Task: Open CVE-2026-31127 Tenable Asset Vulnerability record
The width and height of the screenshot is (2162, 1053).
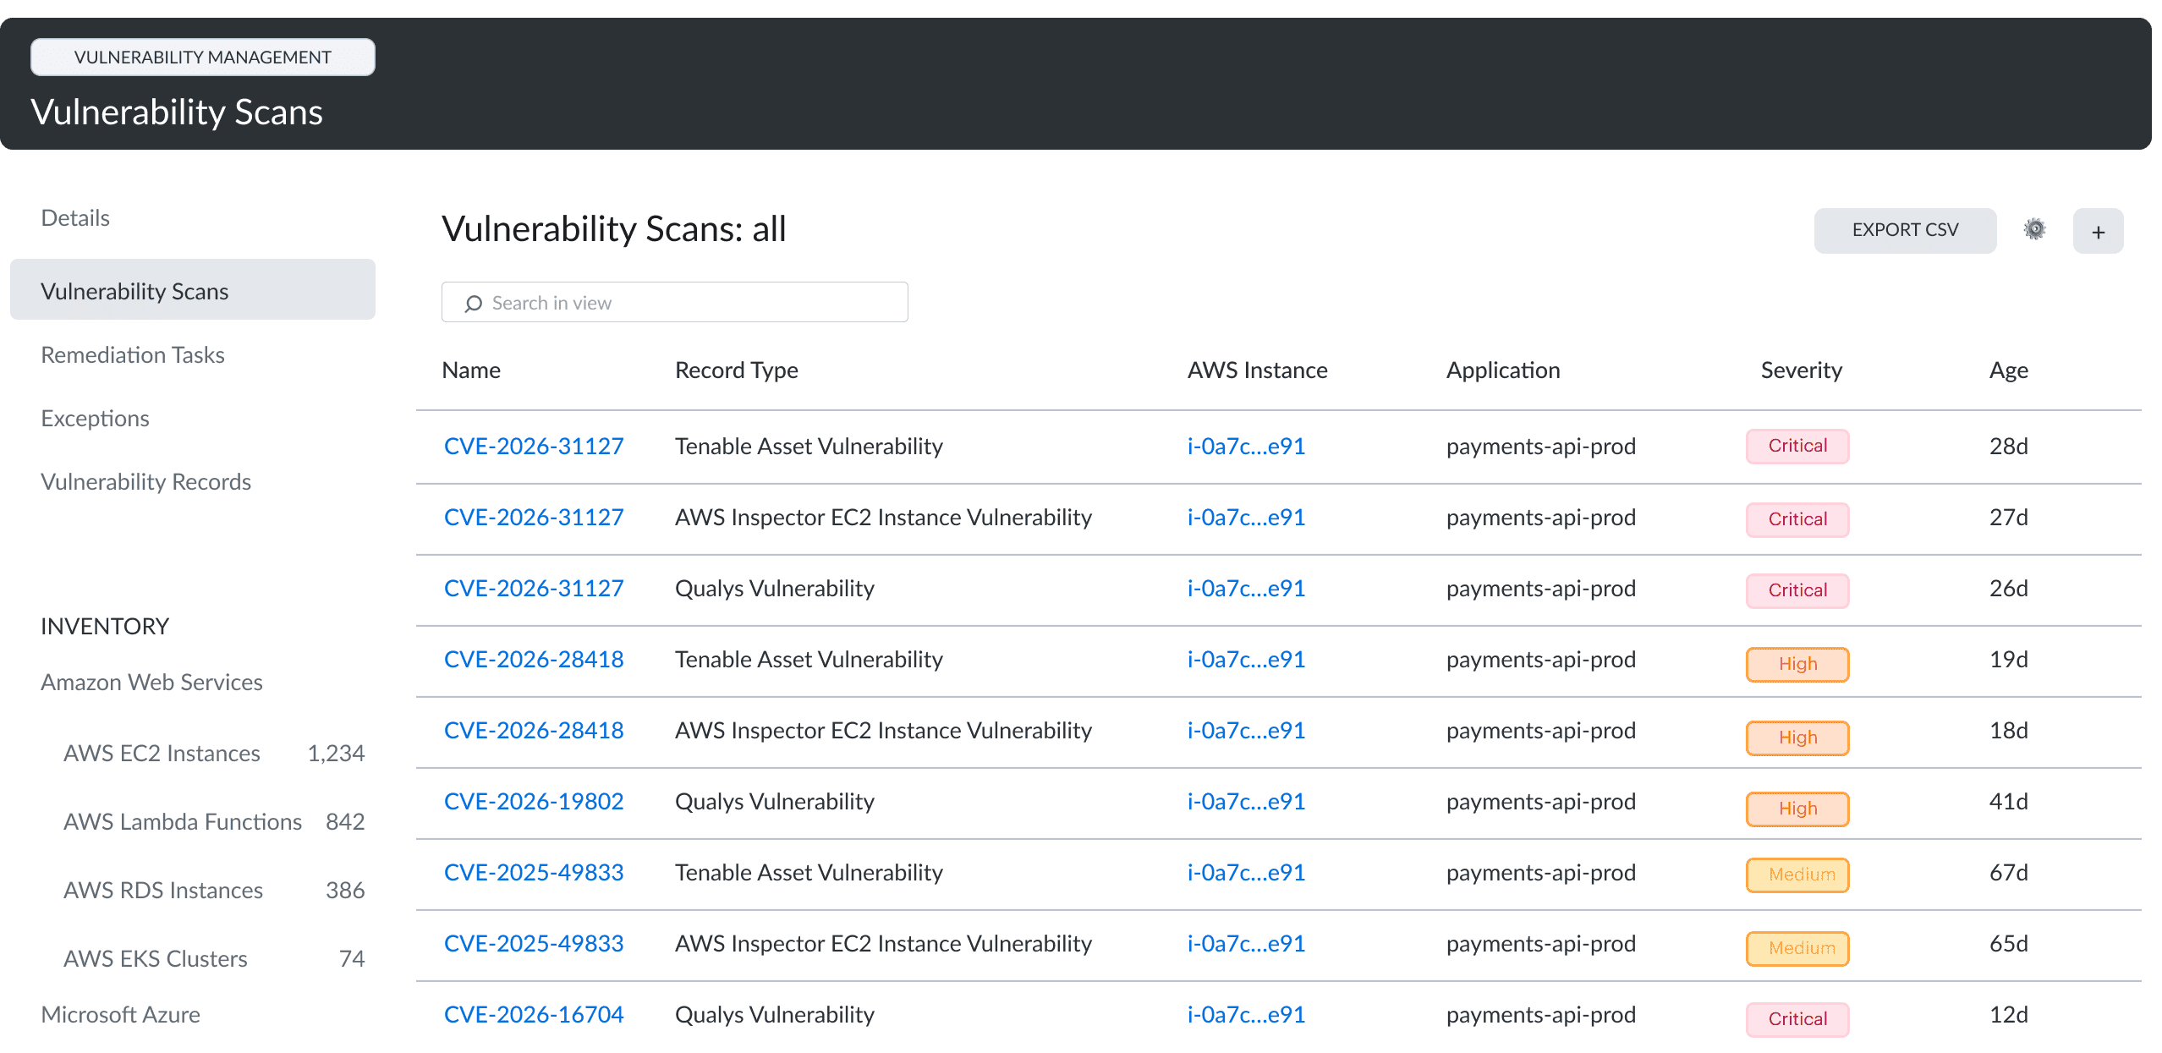Action: 534,446
